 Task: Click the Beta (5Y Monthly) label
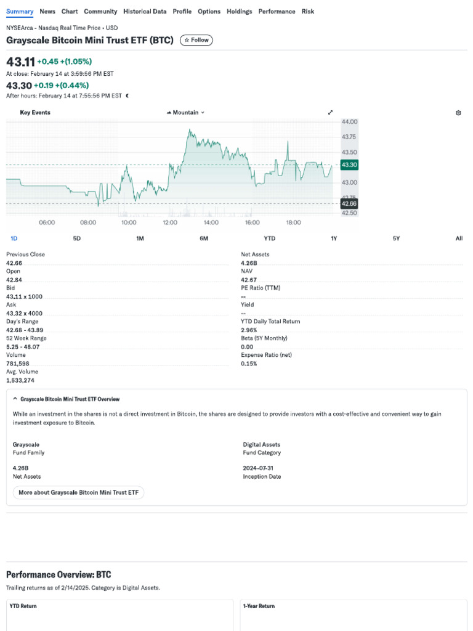[264, 338]
